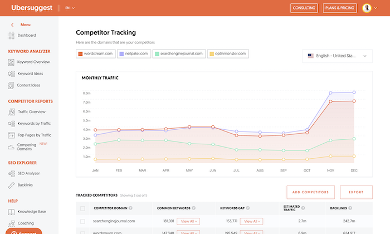Click info icon next to Common Keywords
The height and width of the screenshot is (234, 390).
click(x=193, y=208)
